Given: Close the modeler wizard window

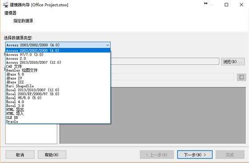Looking at the screenshot, I should [241, 4].
